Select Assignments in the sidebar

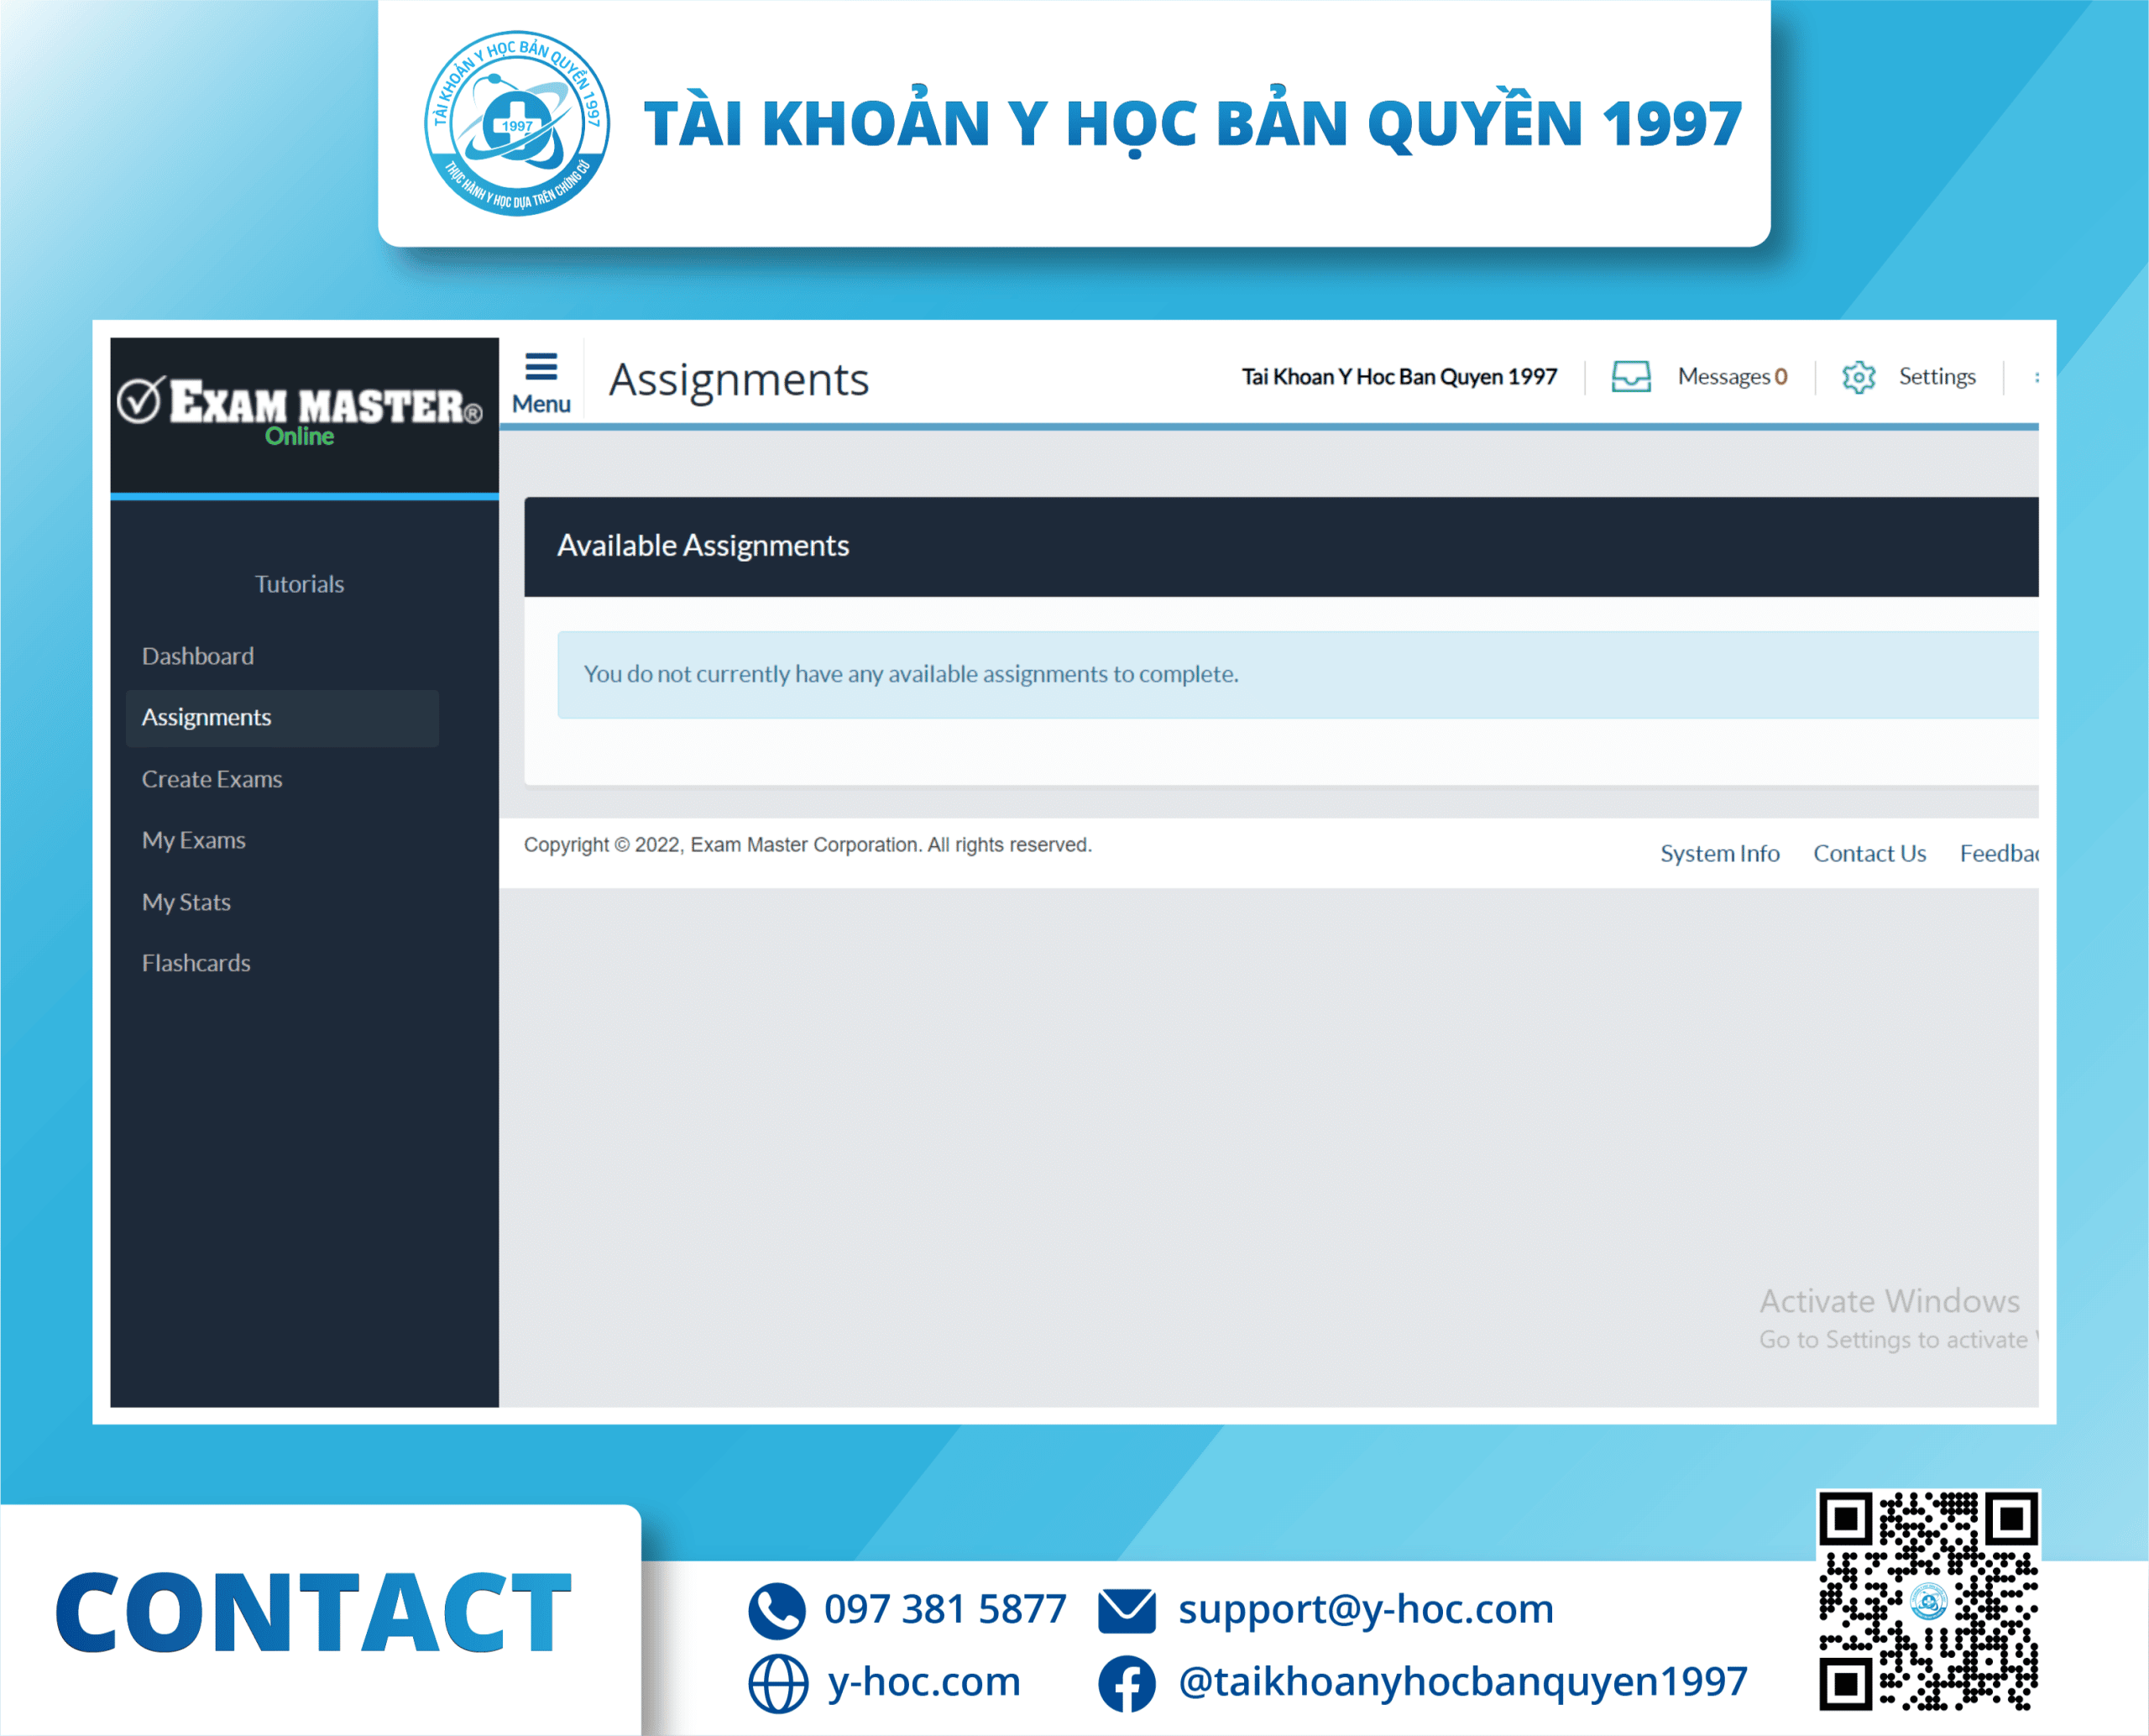click(207, 717)
